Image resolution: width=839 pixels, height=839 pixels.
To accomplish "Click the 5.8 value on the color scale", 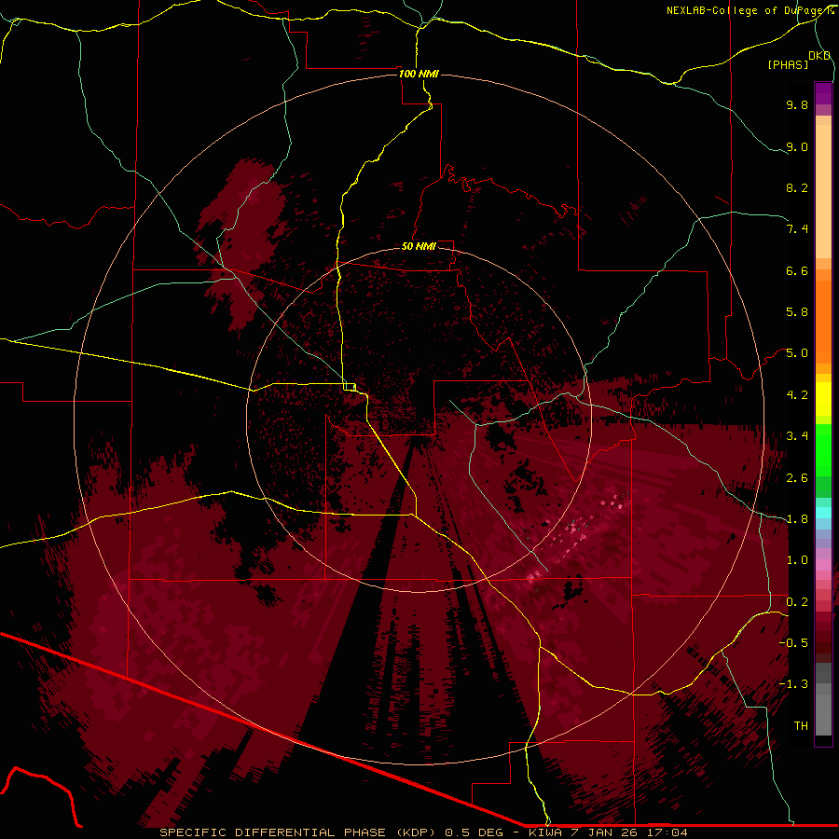I will [x=797, y=312].
